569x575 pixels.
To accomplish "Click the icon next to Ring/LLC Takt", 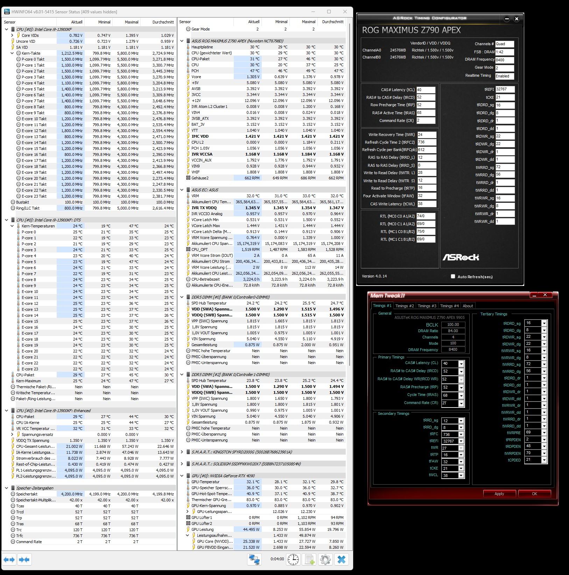I will coord(13,208).
